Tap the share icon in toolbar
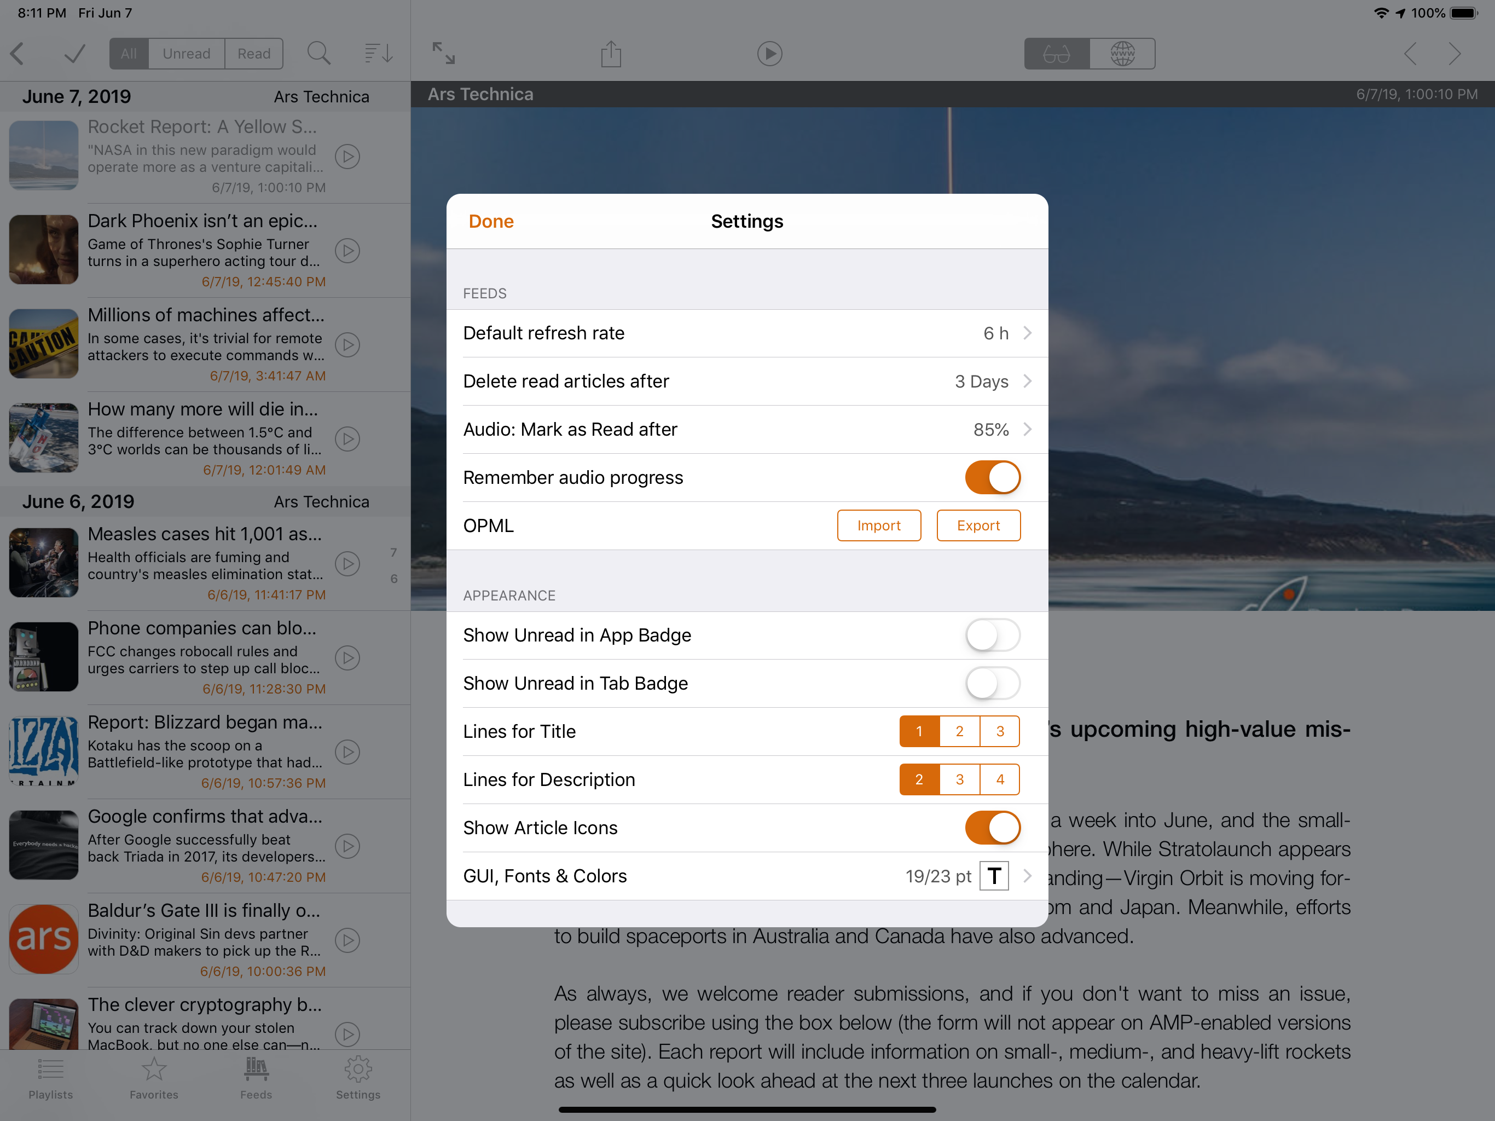Viewport: 1495px width, 1121px height. (611, 54)
